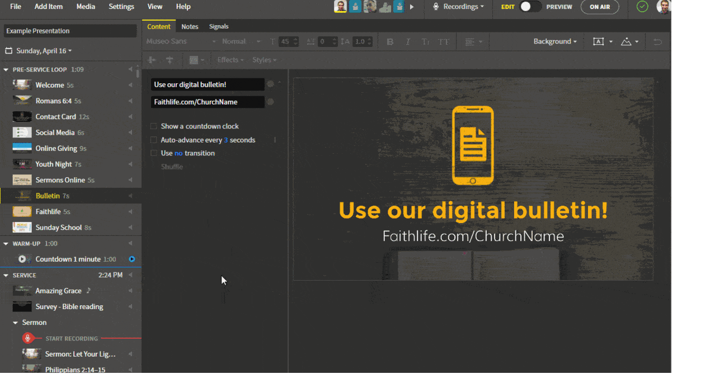Open the Add Item menu
The image size is (701, 374).
pyautogui.click(x=49, y=7)
